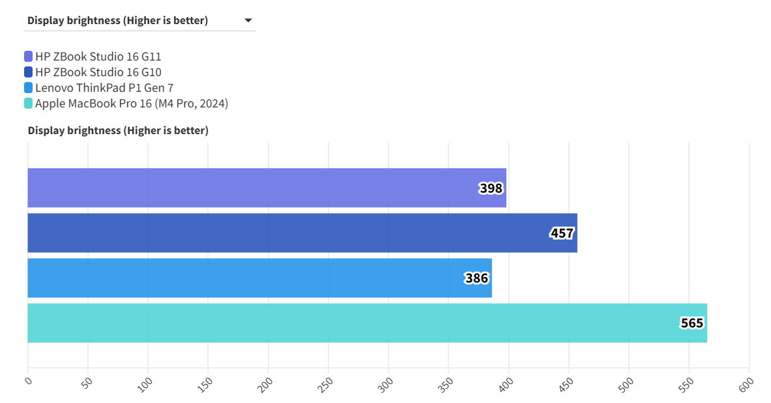
Task: Toggle the HP ZBook Studio 16 G10 legend label
Action: [x=98, y=72]
